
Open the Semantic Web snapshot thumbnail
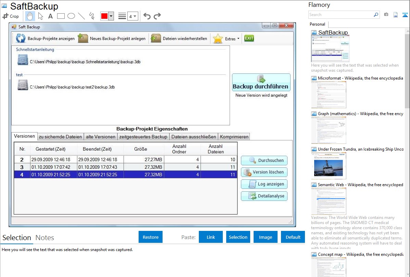(x=329, y=201)
